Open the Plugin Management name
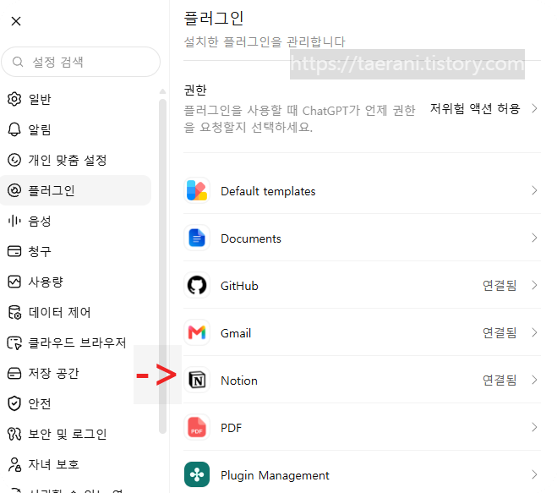The image size is (557, 493). pyautogui.click(x=275, y=475)
